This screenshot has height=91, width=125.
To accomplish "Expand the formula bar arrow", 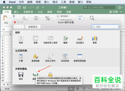I will point(123,29).
